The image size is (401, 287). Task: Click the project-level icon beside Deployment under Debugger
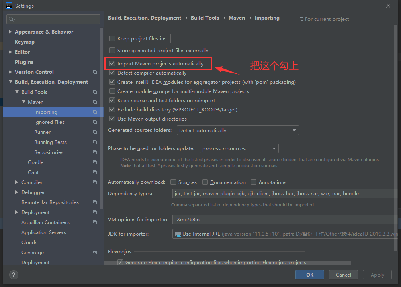(95, 212)
